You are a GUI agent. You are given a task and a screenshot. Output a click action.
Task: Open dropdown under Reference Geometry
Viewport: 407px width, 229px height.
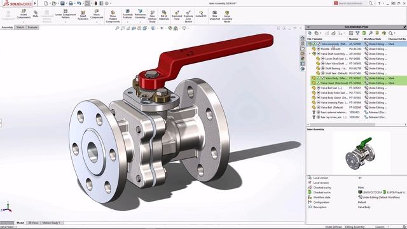click(x=140, y=22)
